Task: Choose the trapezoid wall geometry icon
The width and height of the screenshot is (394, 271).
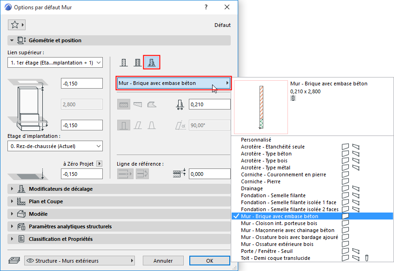Action: coord(138,104)
